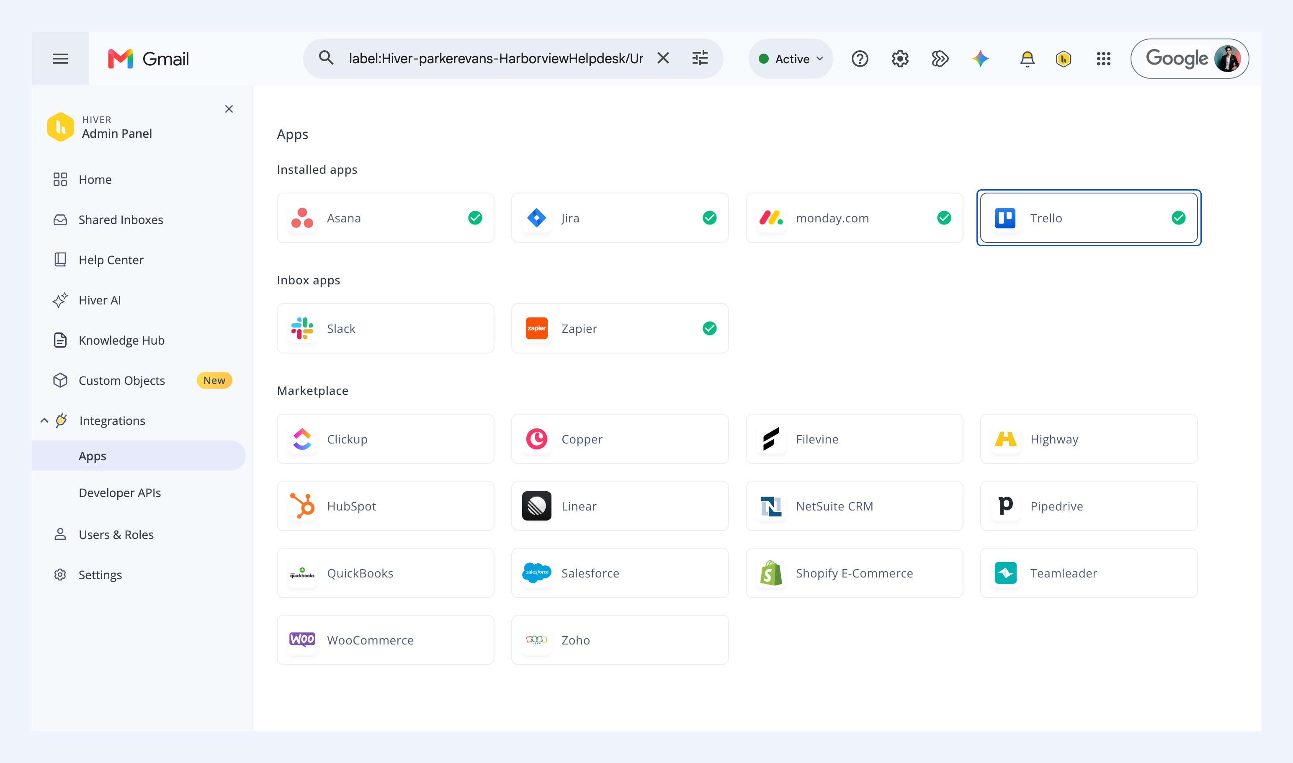Viewport: 1293px width, 763px height.
Task: Open the Zapier inbox app card
Action: coord(620,329)
